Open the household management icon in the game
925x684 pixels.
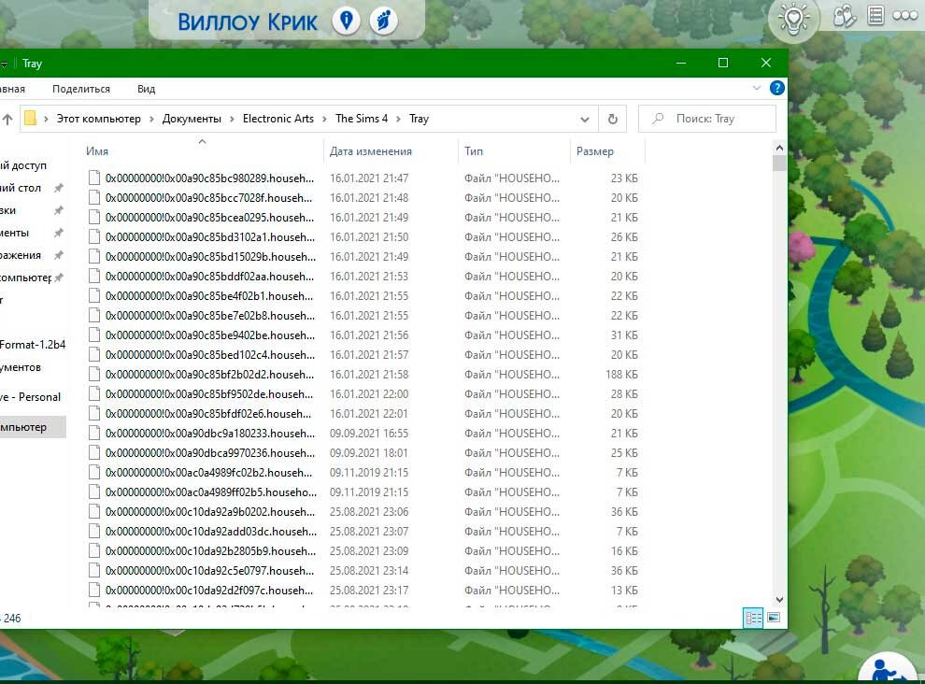(845, 16)
